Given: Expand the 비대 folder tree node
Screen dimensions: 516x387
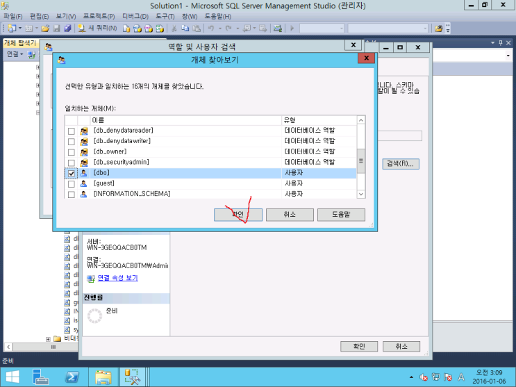Looking at the screenshot, I should [48, 339].
